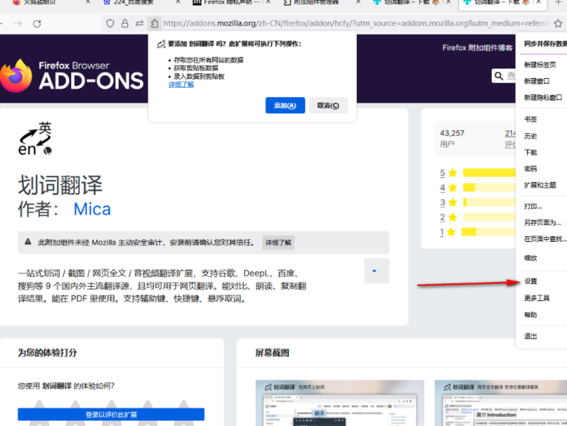Close the 224_百度搜索 tab

178,2
